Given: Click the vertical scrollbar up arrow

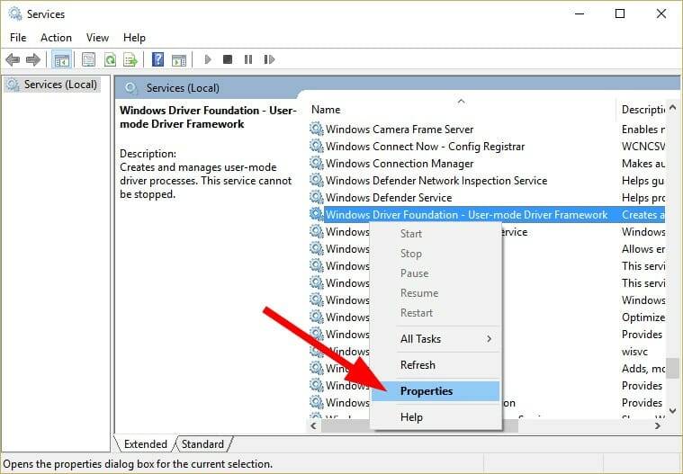Looking at the screenshot, I should 673,107.
